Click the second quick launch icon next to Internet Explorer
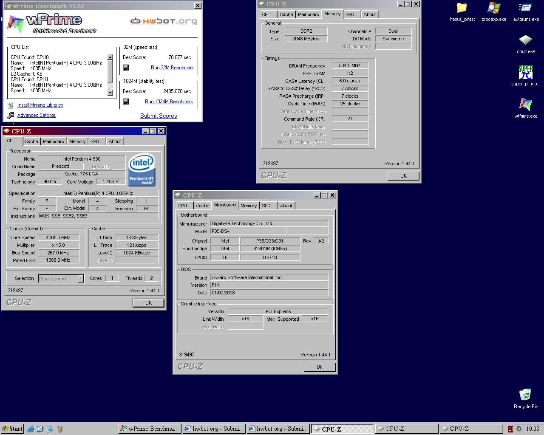 40,429
